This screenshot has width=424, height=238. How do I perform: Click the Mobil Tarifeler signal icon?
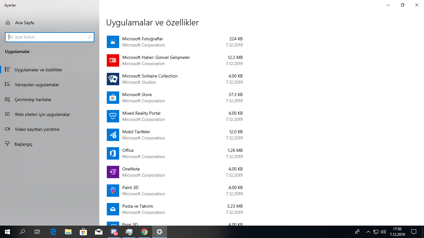[x=113, y=135]
